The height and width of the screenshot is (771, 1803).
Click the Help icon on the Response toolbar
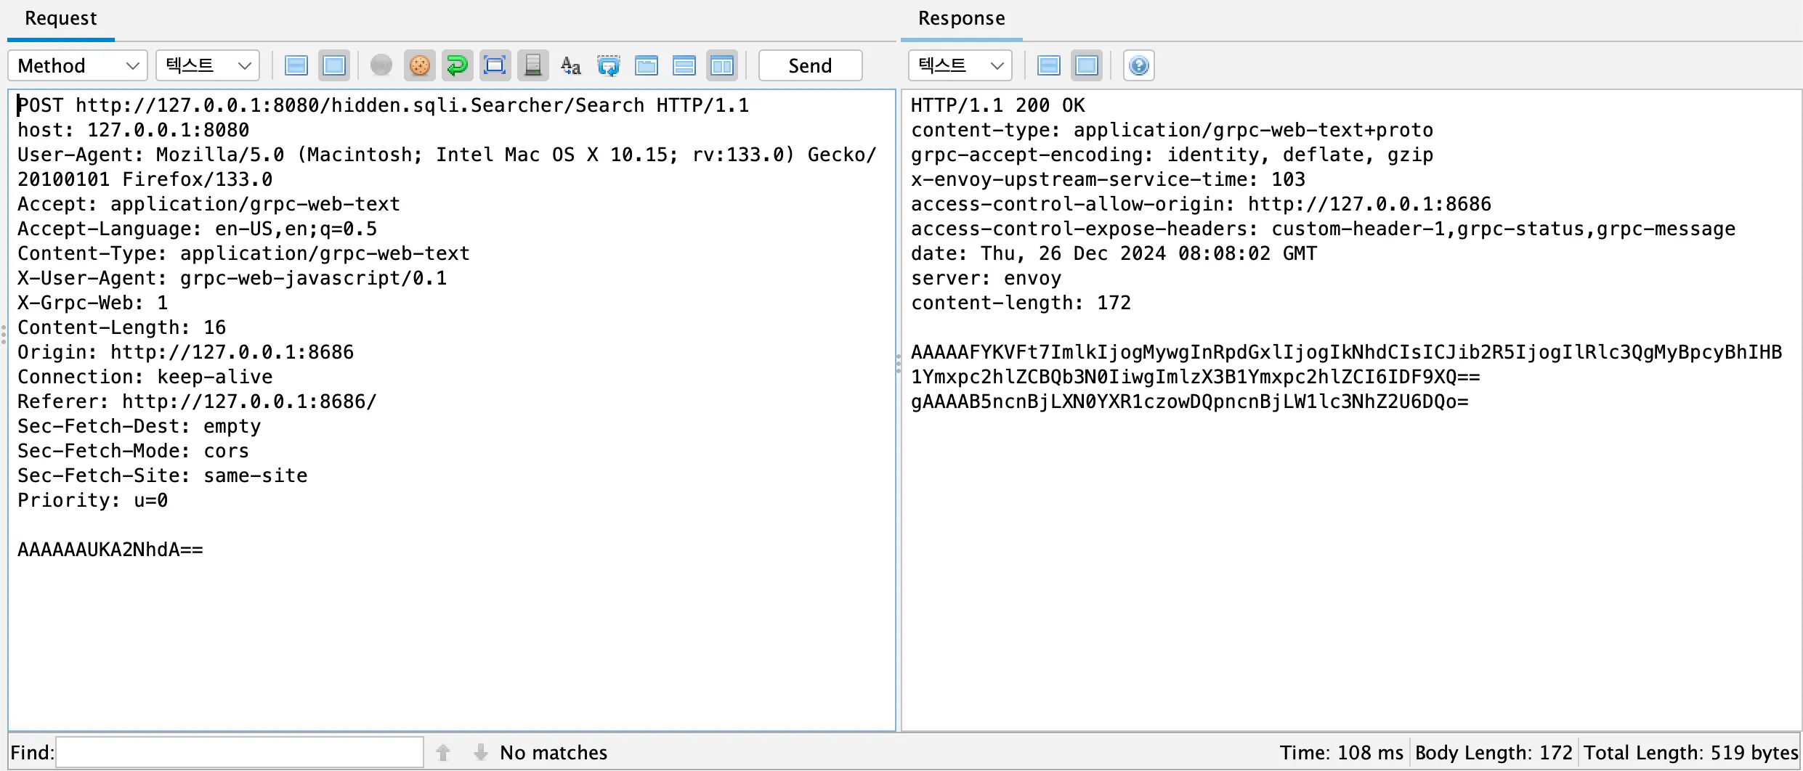pyautogui.click(x=1138, y=65)
